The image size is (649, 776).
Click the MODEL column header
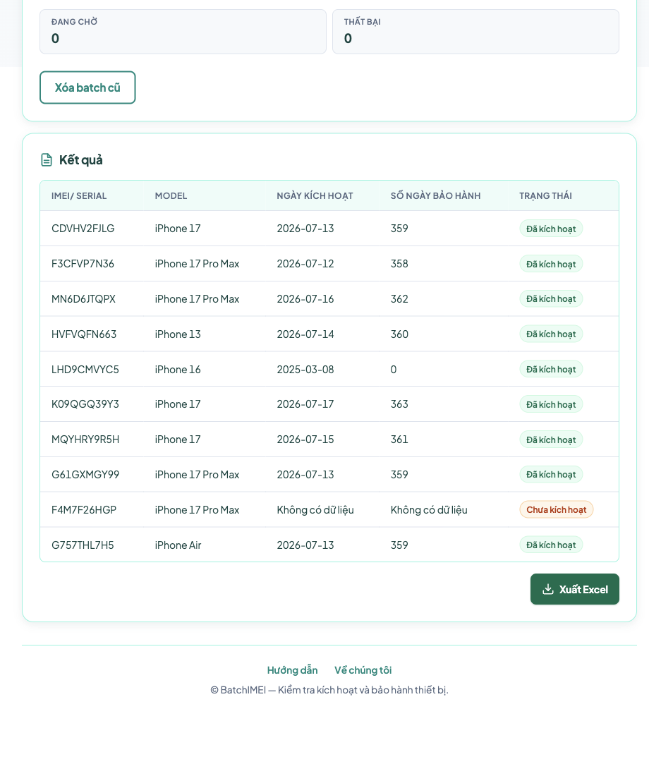(x=171, y=195)
